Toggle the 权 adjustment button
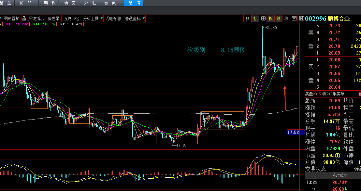The height and width of the screenshot is (191, 361). coord(271,19)
